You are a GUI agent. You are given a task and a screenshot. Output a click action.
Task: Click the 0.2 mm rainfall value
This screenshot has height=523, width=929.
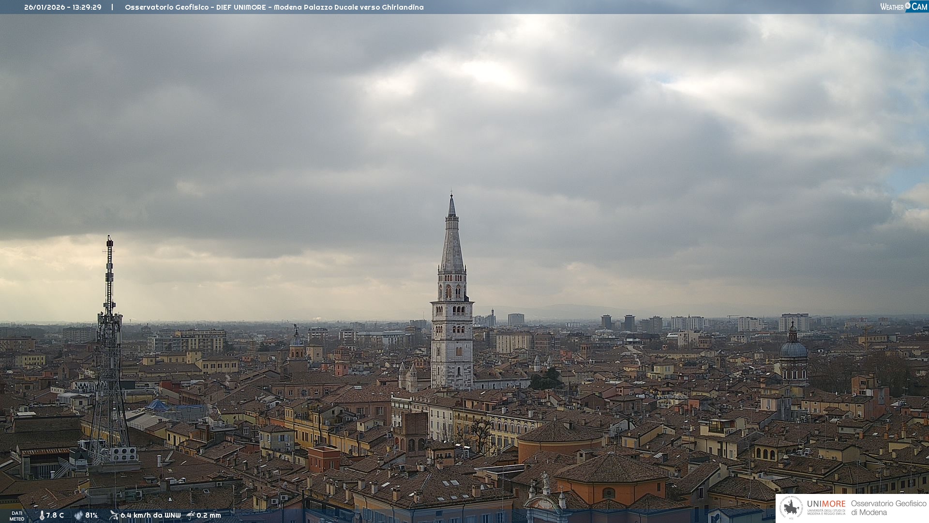click(209, 516)
